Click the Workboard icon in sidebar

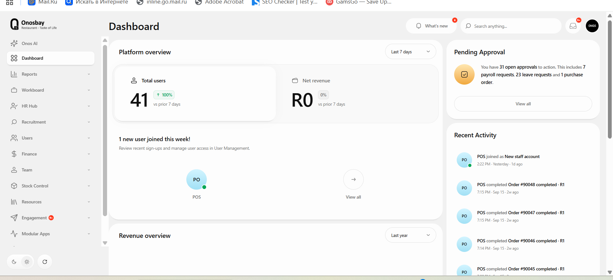pyautogui.click(x=14, y=90)
